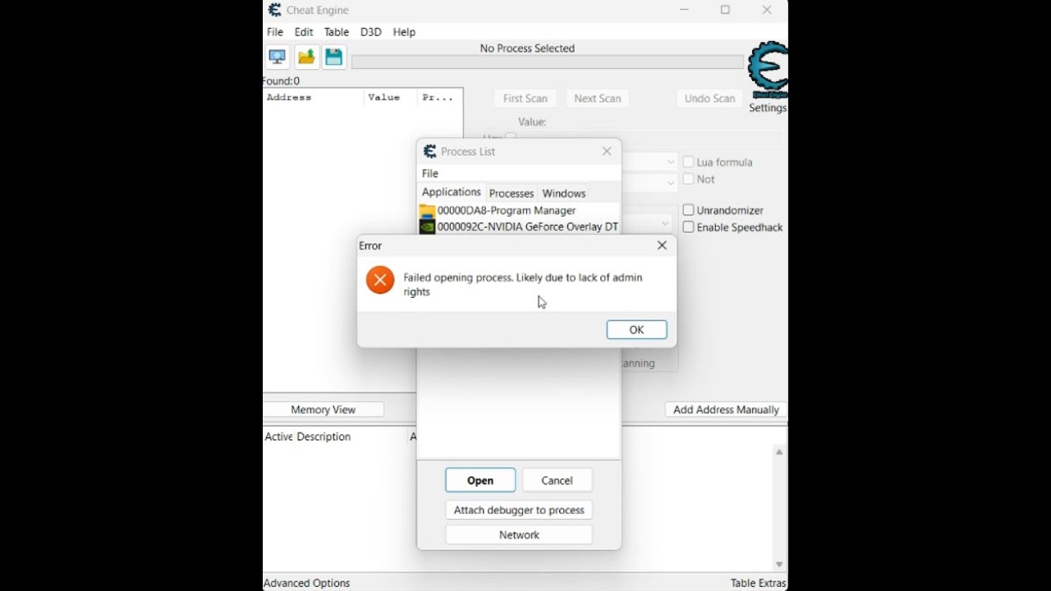This screenshot has width=1051, height=591.
Task: Click the Next Scan button
Action: coord(598,98)
